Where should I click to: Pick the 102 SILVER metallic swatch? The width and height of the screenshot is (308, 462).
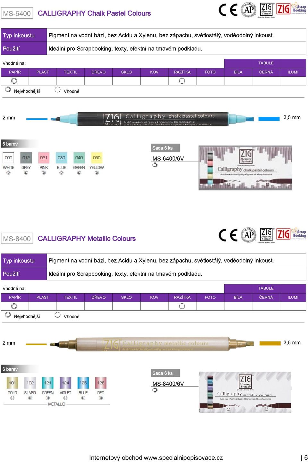[x=30, y=382]
